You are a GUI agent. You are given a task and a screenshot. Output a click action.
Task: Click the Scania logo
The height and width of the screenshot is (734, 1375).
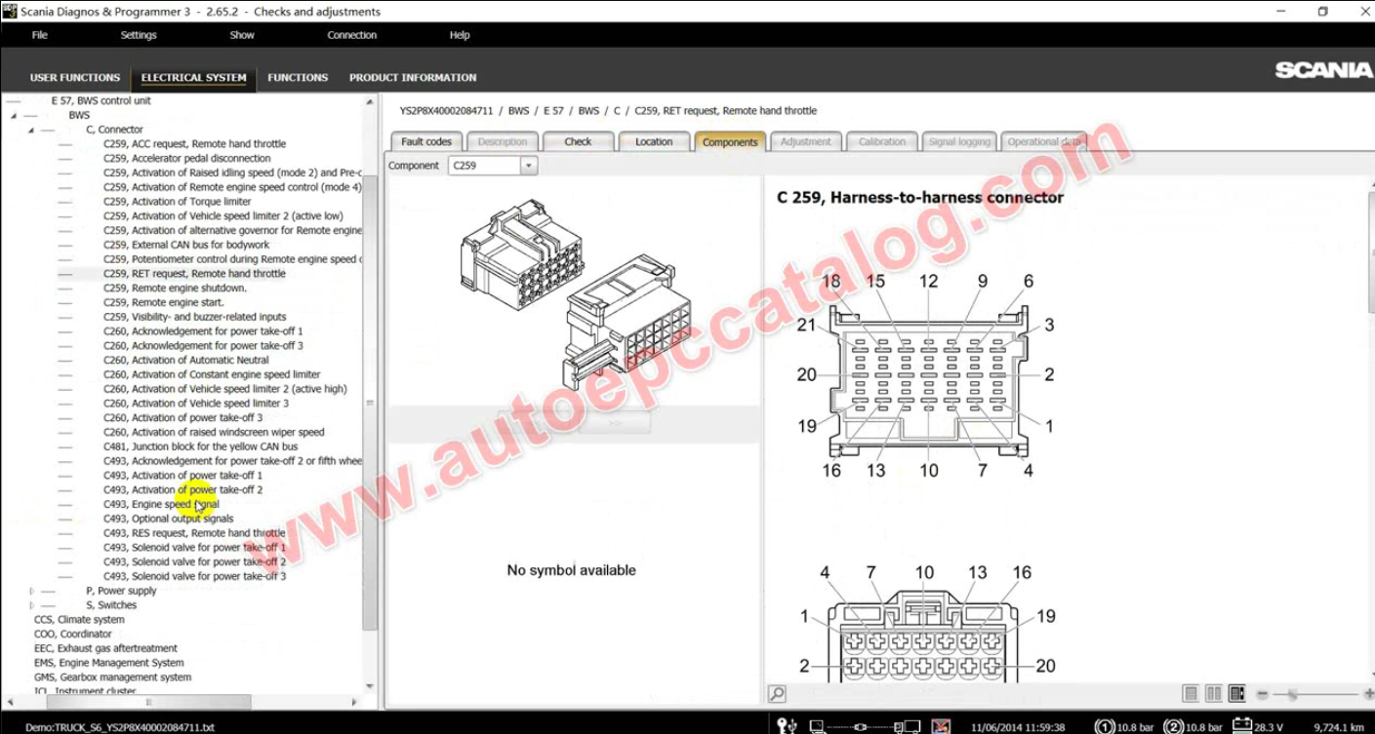(1323, 70)
